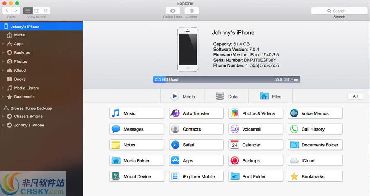Go back with the left arrow
370x196 pixels.
tap(7, 11)
